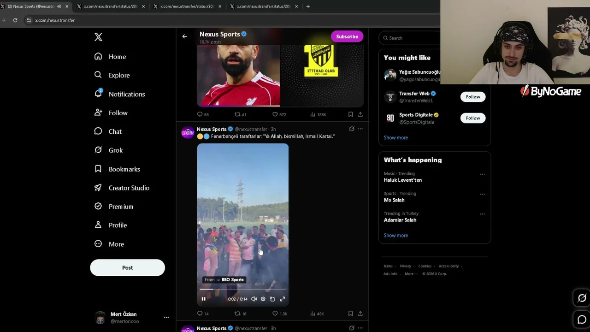The image size is (590, 332).
Task: Mute the video player volume
Action: click(254, 299)
